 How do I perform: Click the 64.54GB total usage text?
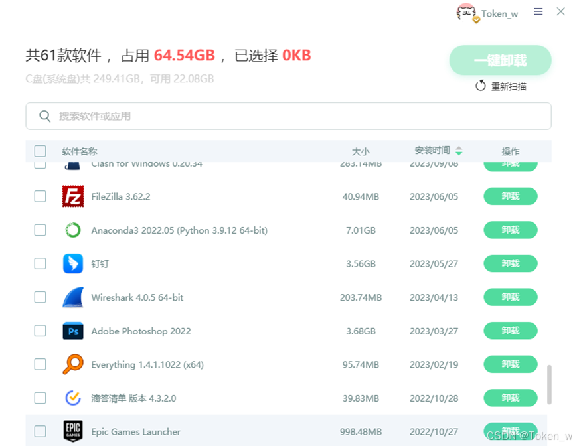click(x=185, y=56)
